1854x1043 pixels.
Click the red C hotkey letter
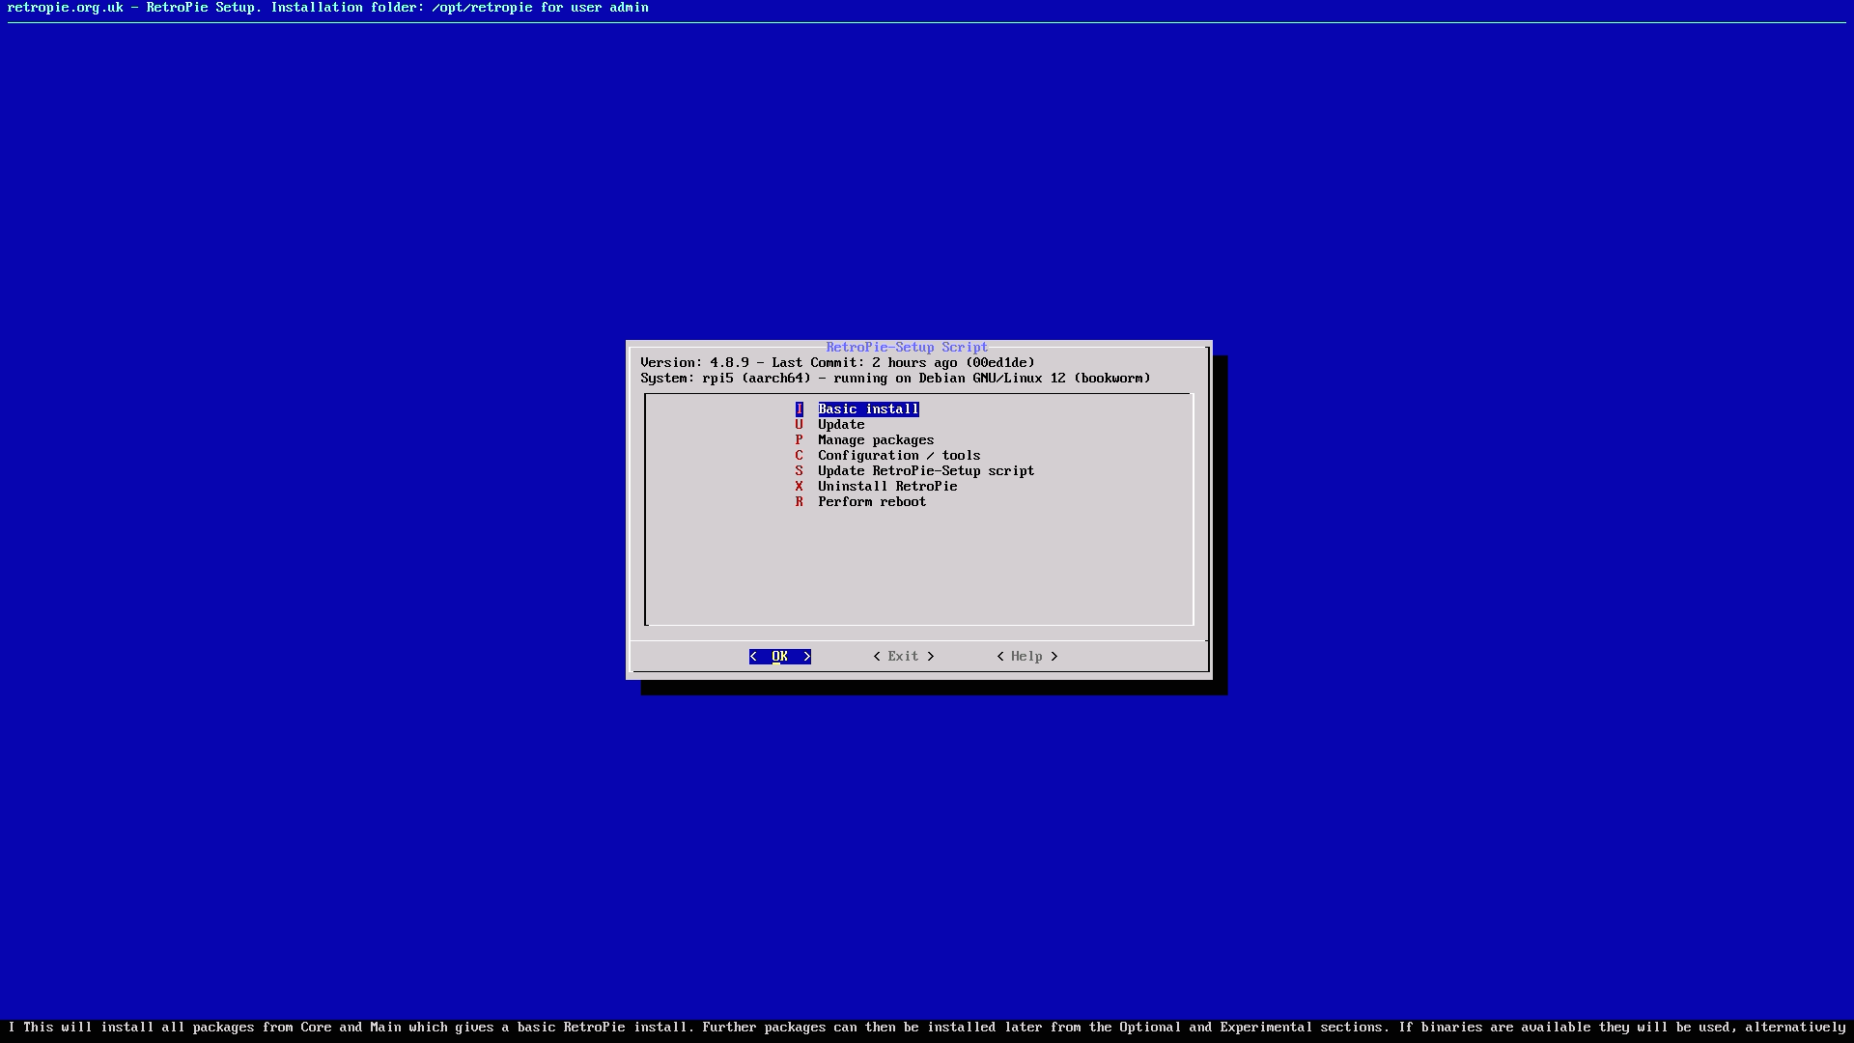tap(799, 456)
